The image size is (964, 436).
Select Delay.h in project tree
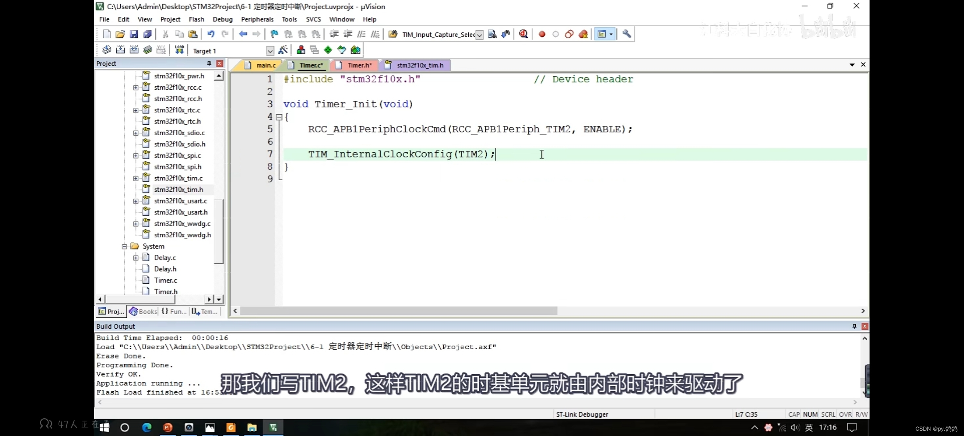click(x=165, y=269)
